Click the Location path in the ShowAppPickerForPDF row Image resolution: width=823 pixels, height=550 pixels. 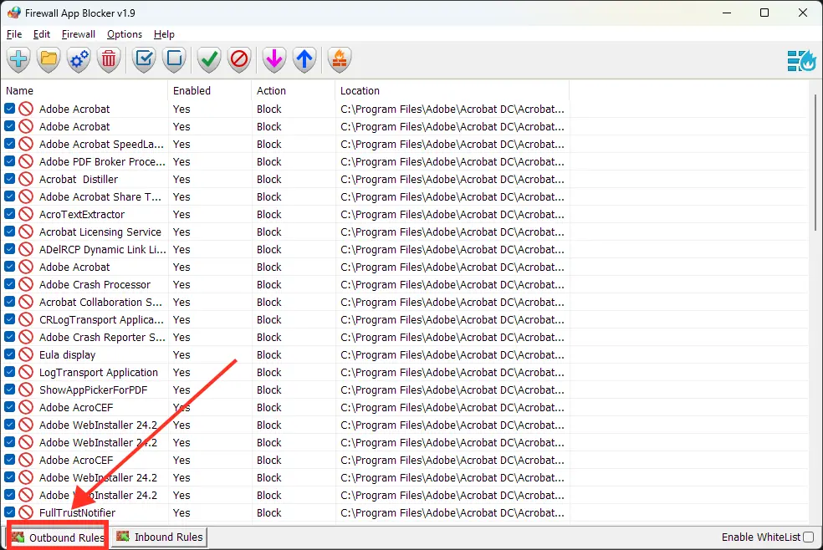(x=452, y=390)
